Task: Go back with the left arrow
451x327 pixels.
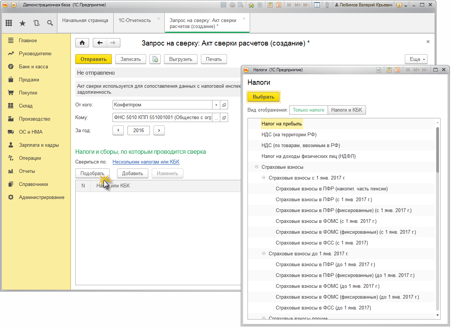Action: (x=100, y=43)
